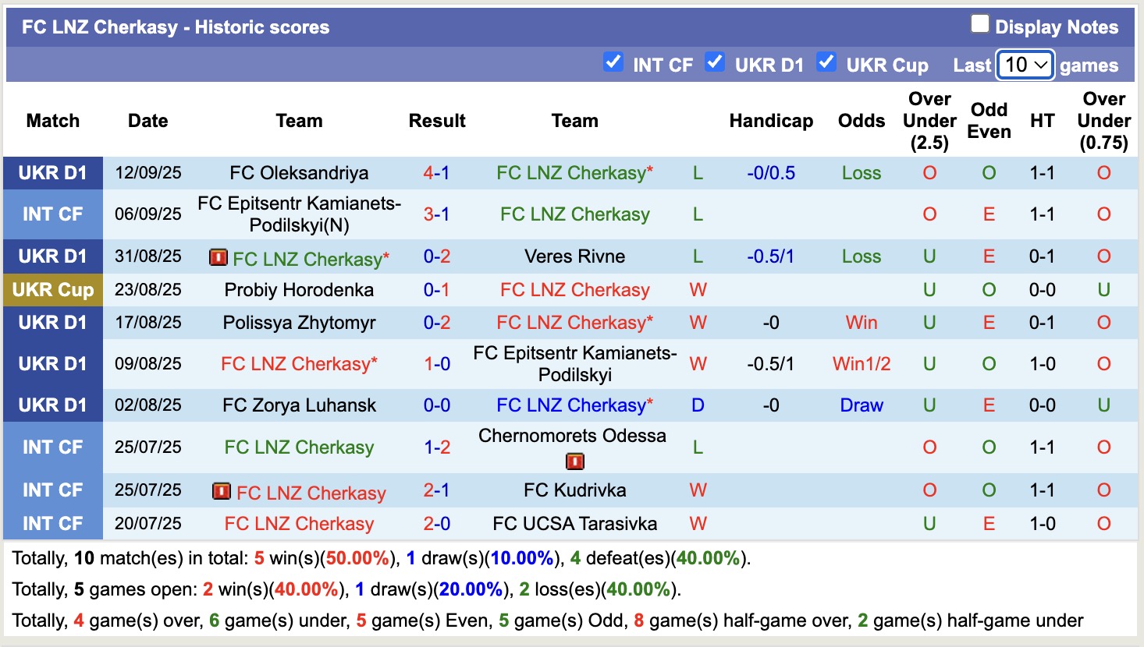Open Veres Rivne team page
1144x647 pixels.
click(575, 256)
